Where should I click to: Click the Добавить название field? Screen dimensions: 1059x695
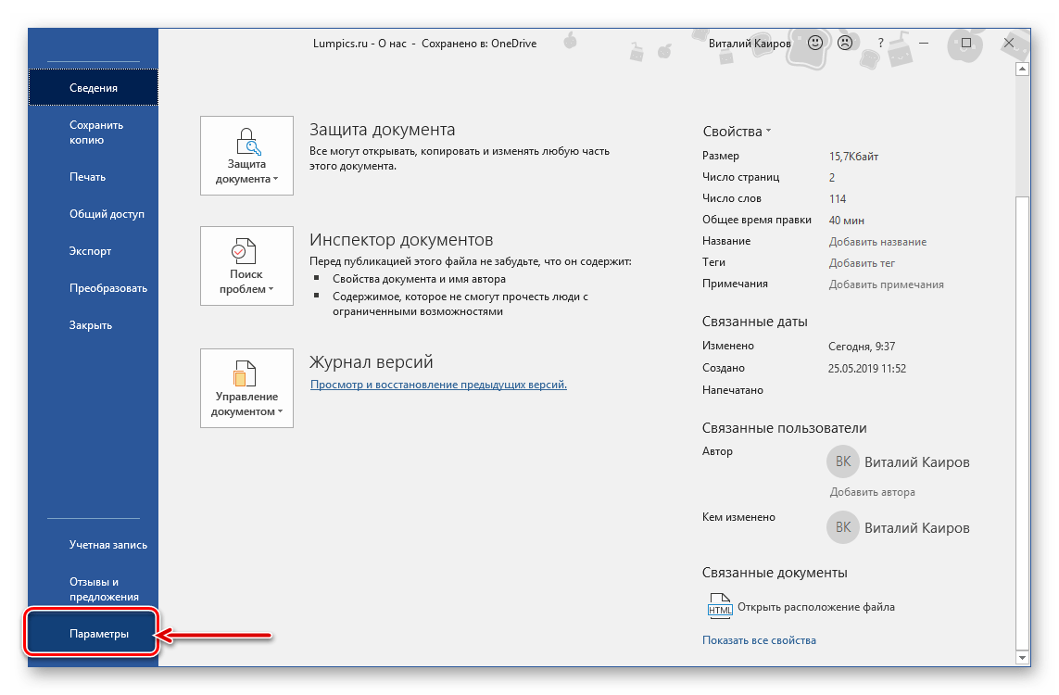tap(877, 242)
